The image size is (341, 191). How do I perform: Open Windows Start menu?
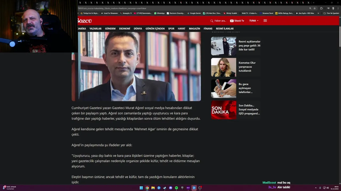coord(141,188)
